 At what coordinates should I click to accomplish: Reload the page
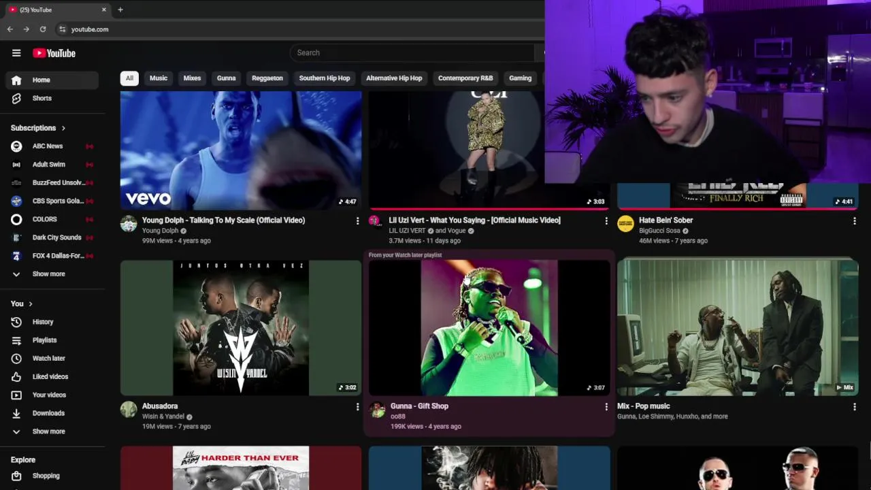point(43,29)
